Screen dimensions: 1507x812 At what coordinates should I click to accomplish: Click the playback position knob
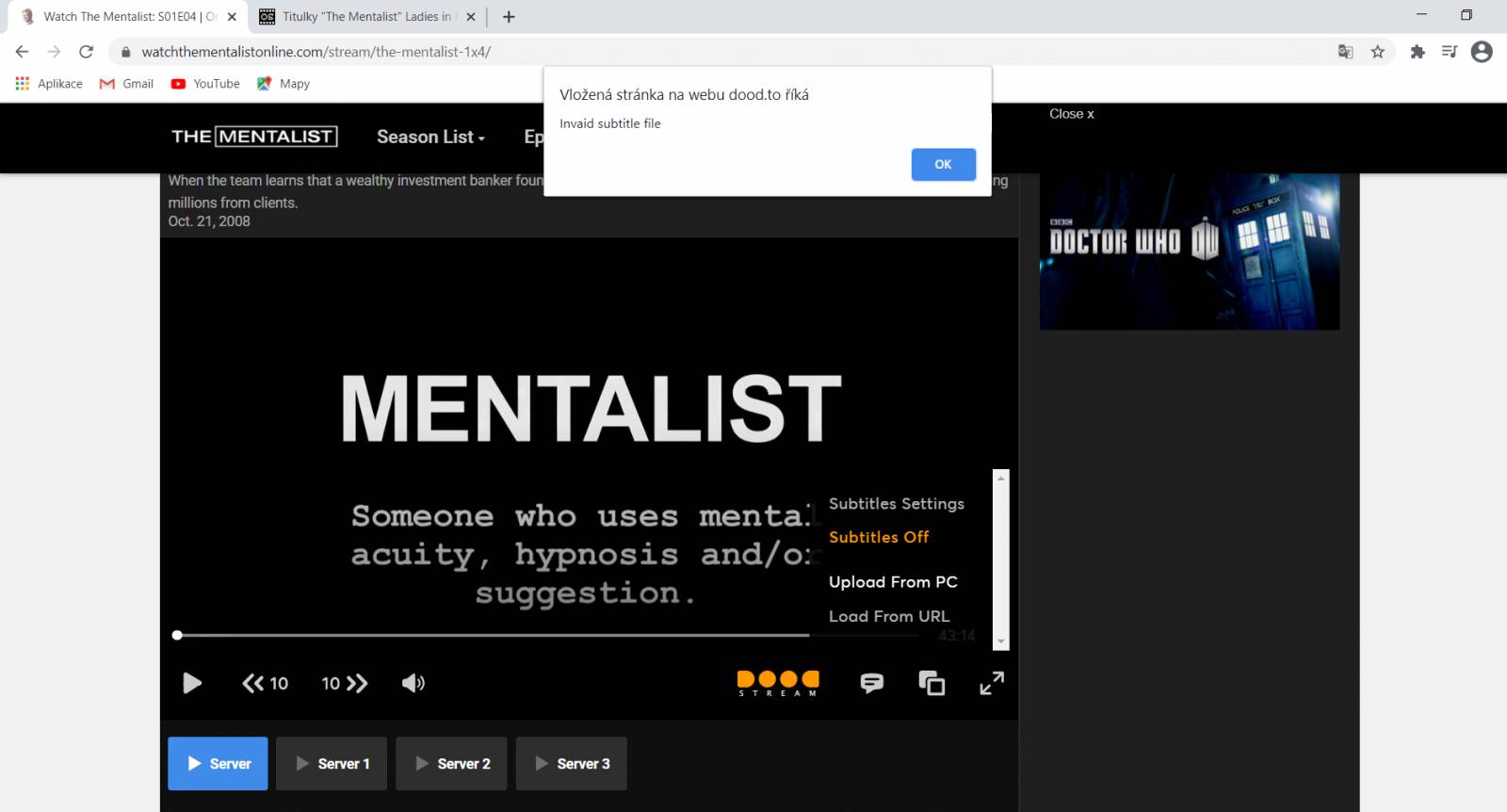[177, 635]
